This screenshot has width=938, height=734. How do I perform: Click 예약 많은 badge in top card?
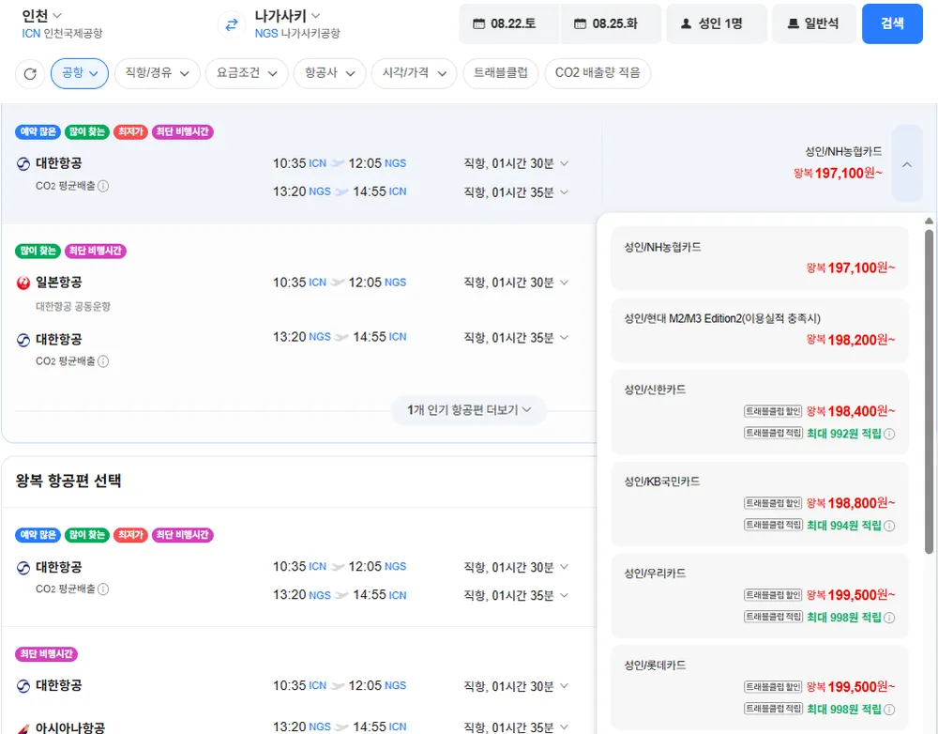tap(38, 131)
